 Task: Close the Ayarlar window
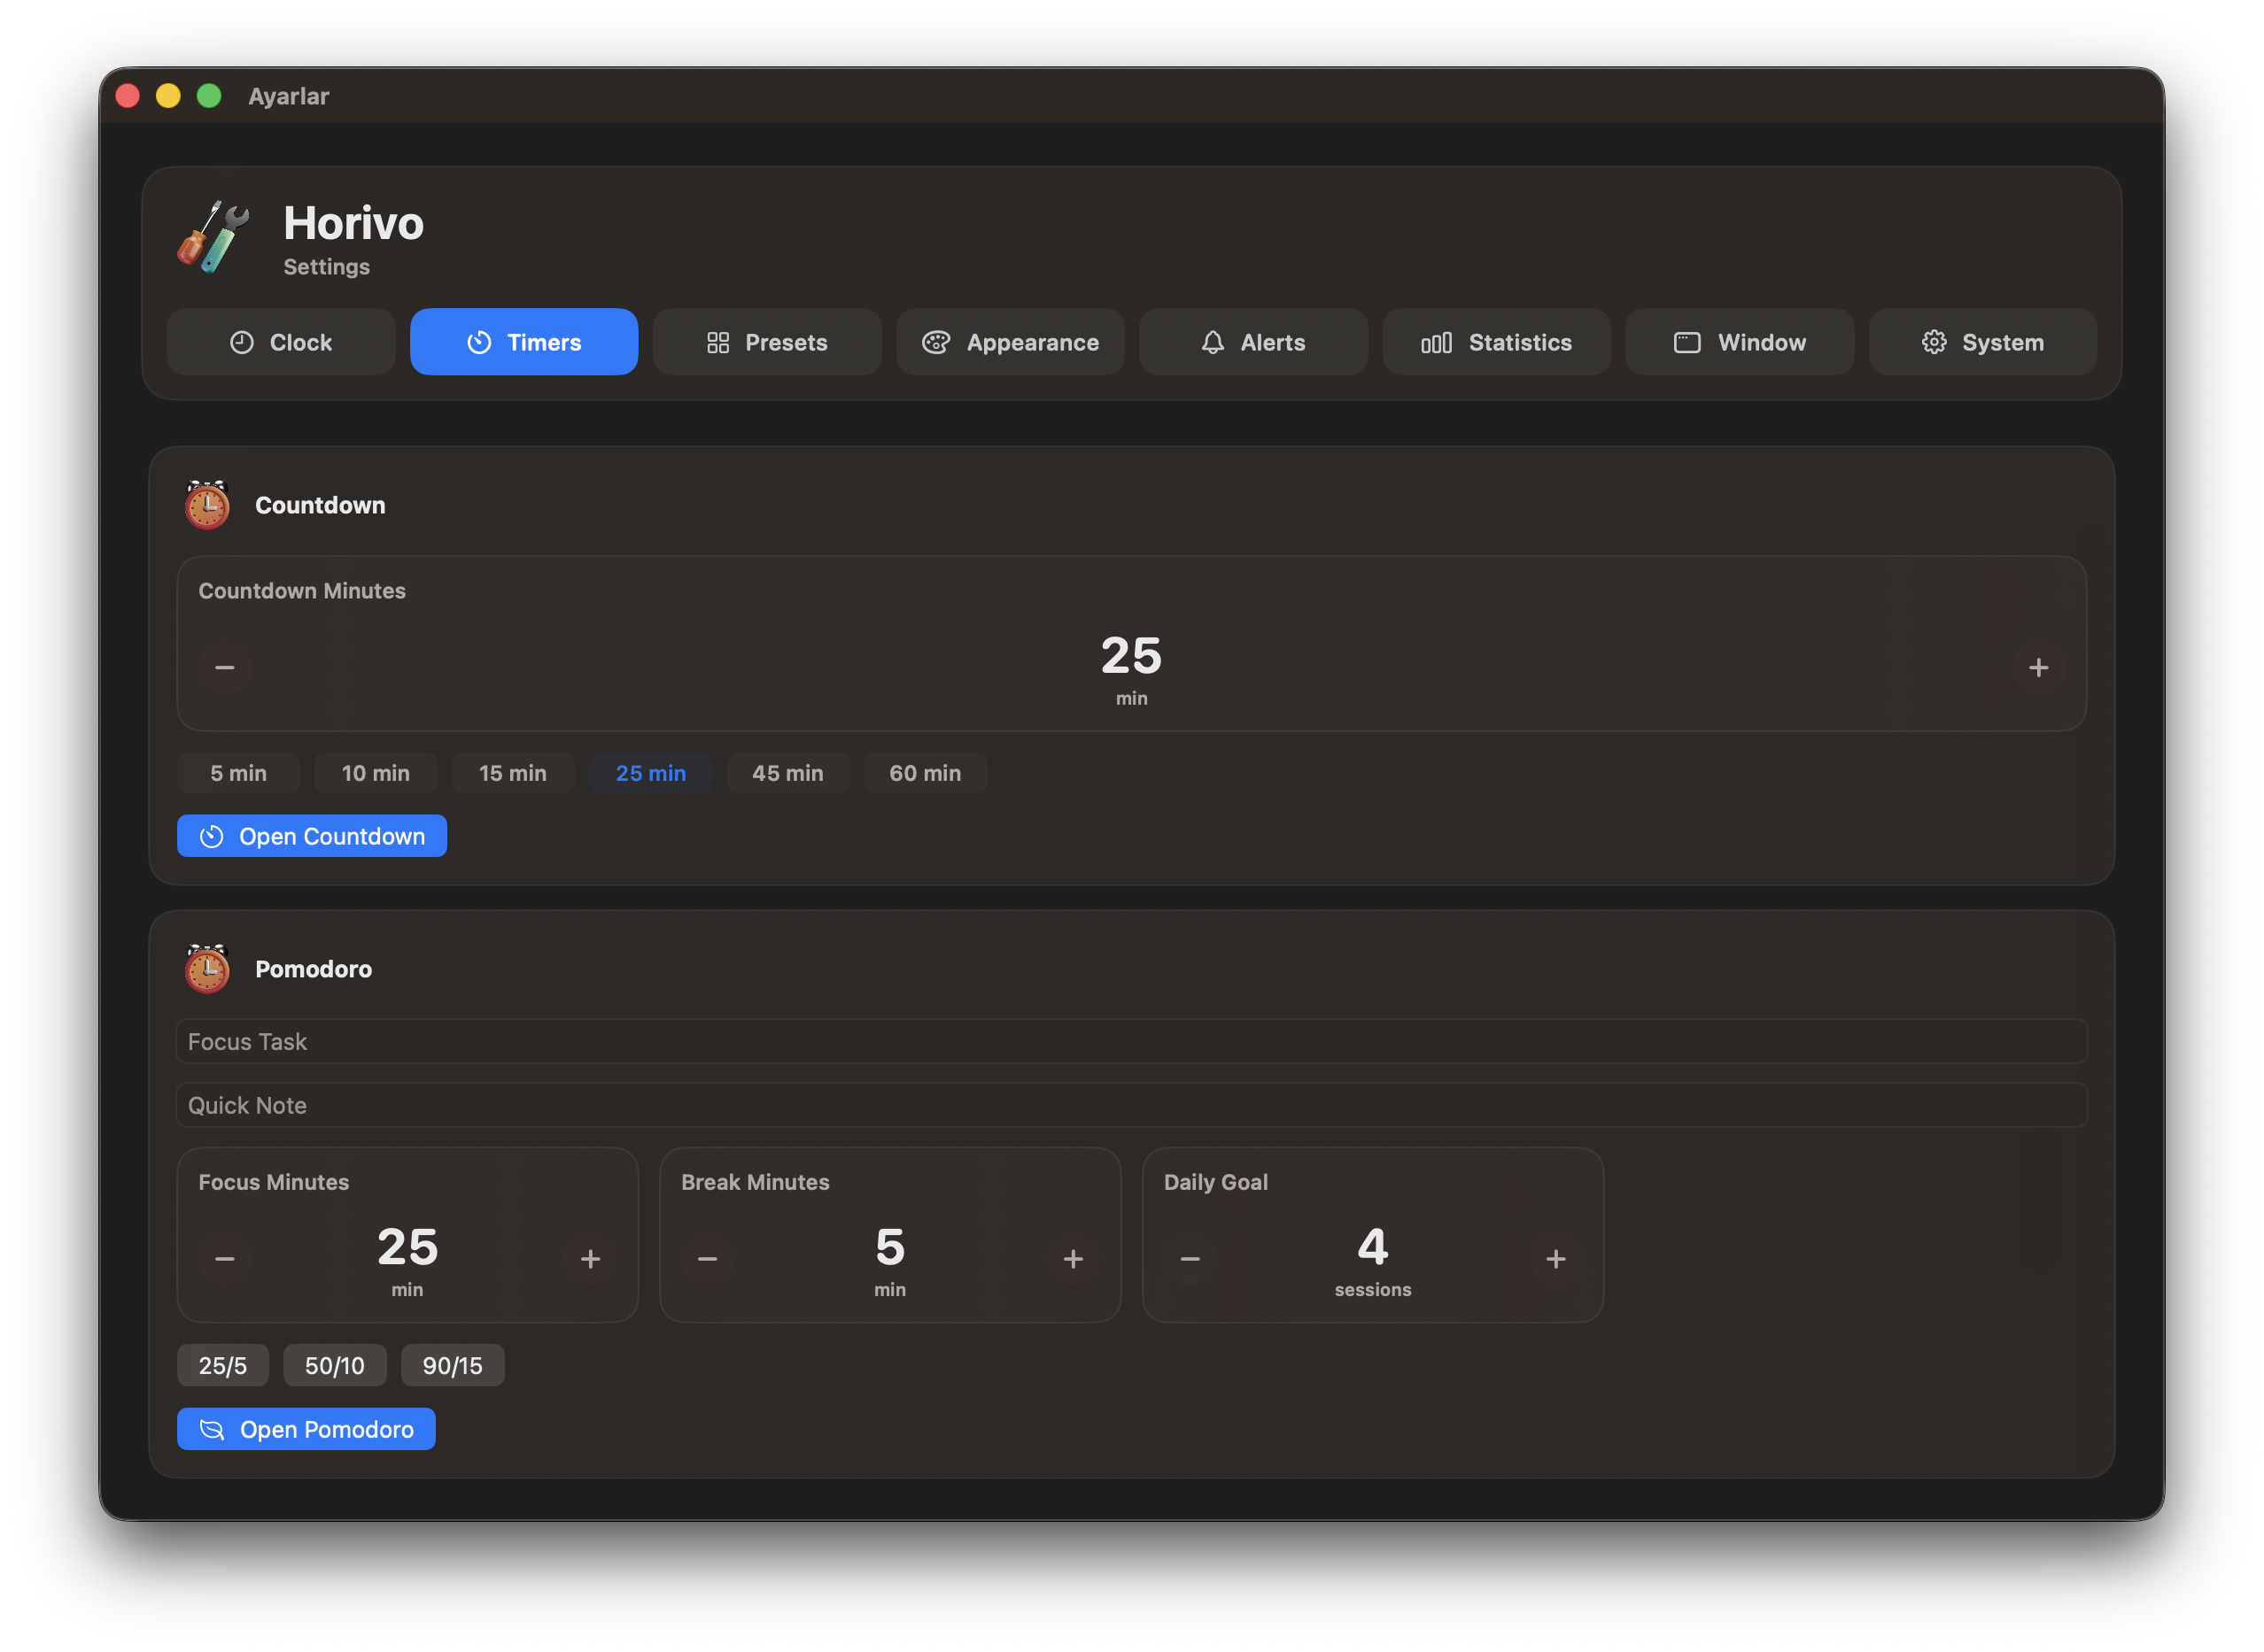point(128,96)
